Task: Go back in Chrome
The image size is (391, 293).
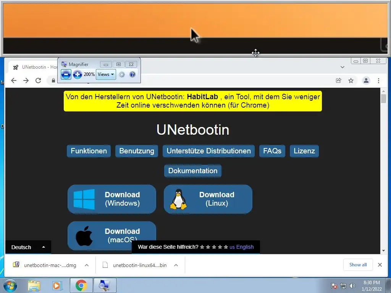Action: pyautogui.click(x=14, y=80)
